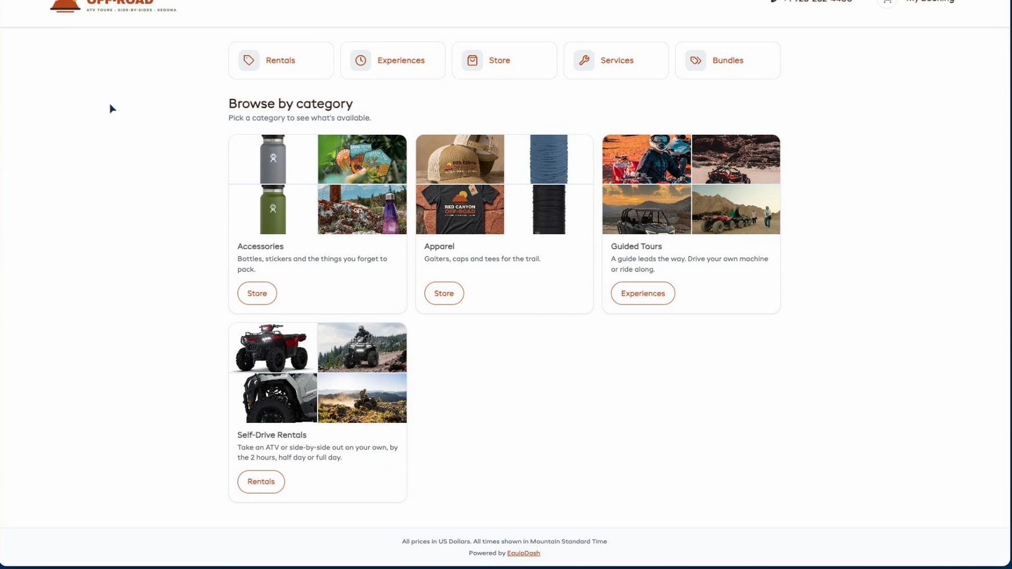Click the wrench icon beside Services
The width and height of the screenshot is (1012, 569).
584,60
